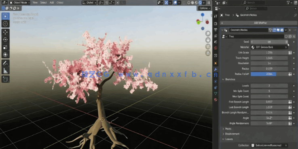Toggle the camera view icon
This screenshot has width=298, height=149.
tap(208, 46)
